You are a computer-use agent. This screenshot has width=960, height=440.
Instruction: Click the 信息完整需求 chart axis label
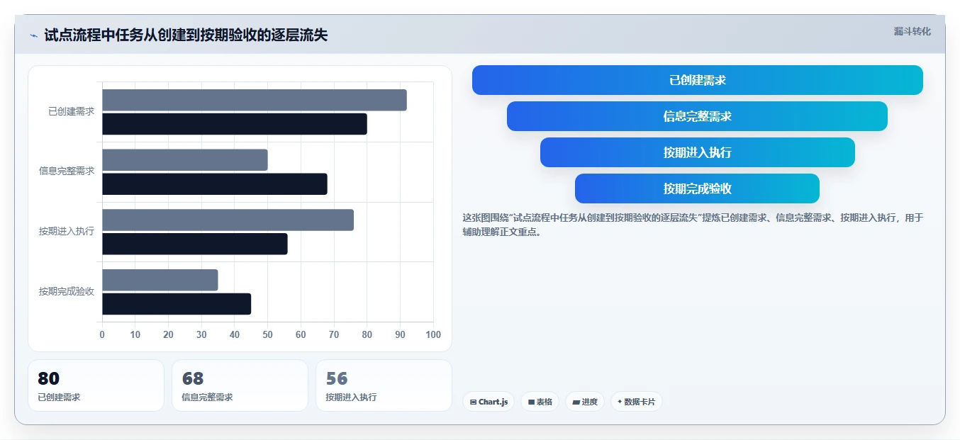pos(67,171)
